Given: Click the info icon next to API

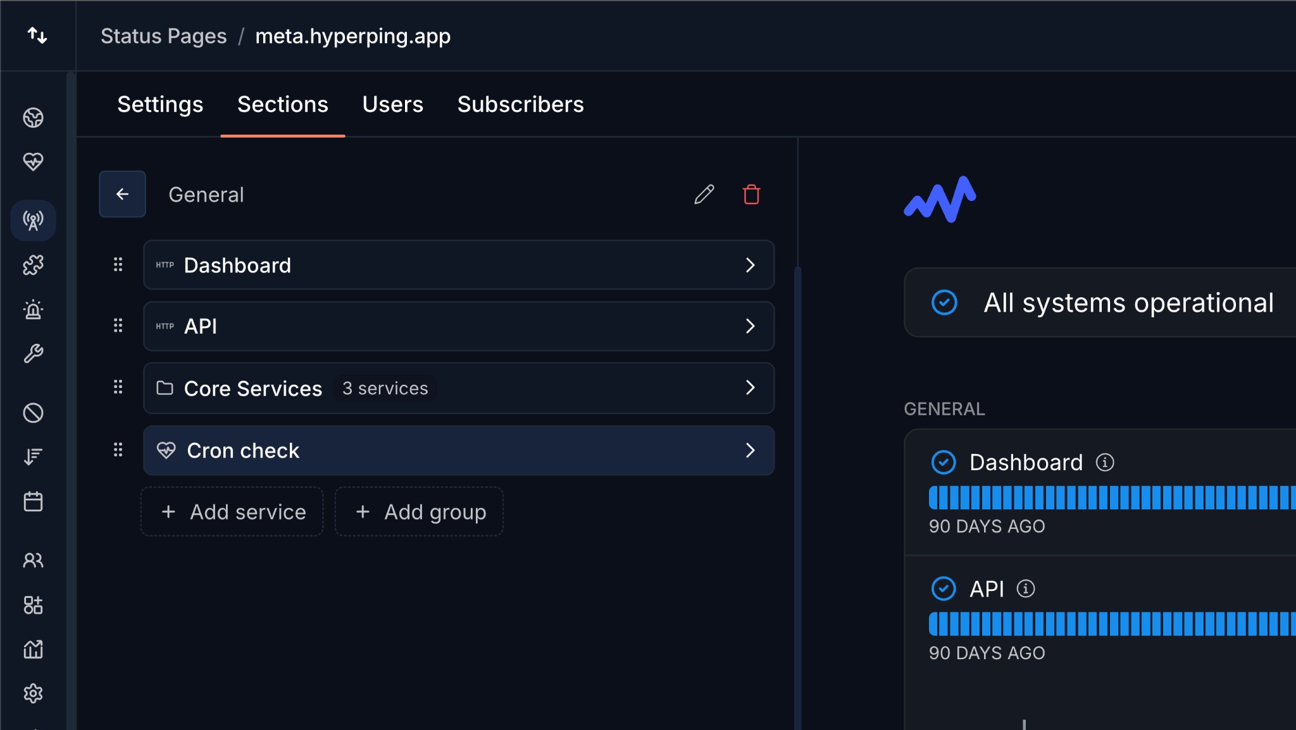Looking at the screenshot, I should coord(1026,589).
